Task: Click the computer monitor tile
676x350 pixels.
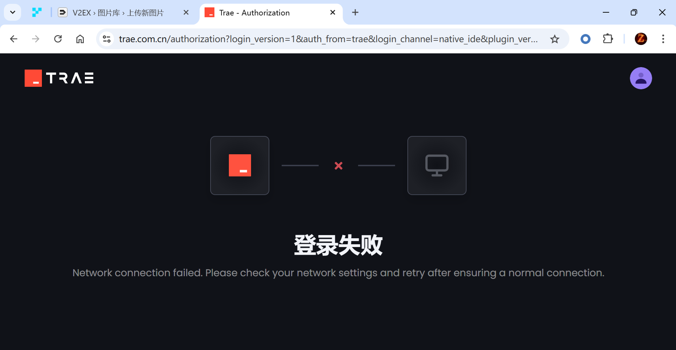Action: coord(437,166)
